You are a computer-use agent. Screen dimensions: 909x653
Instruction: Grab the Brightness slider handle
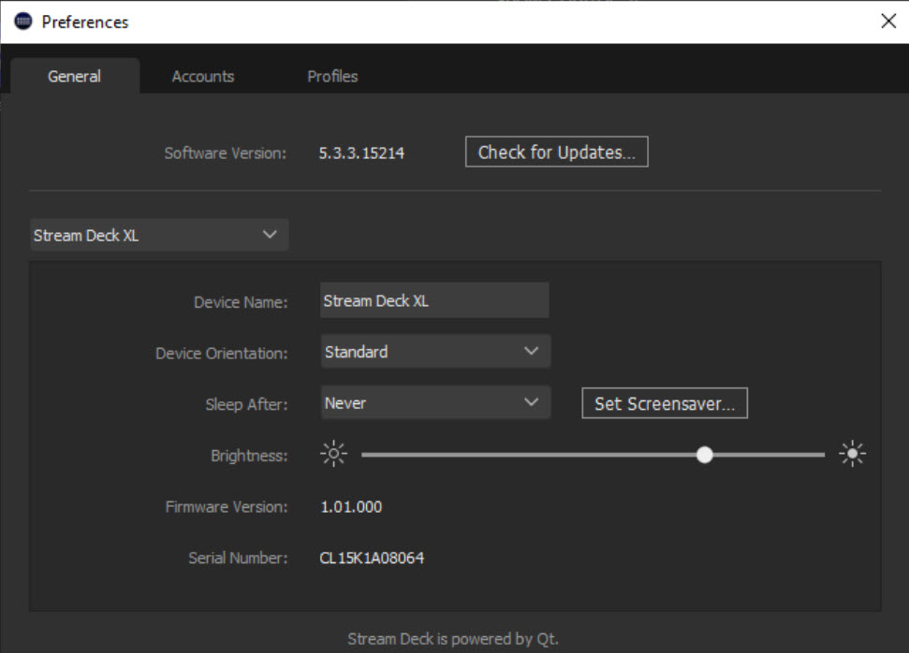[x=705, y=455]
